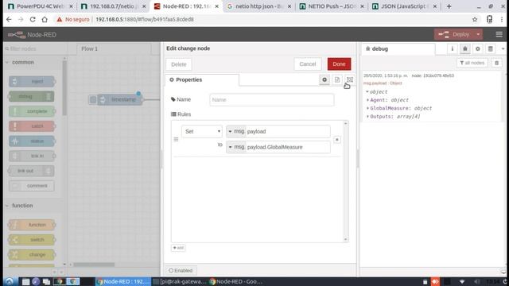Open sidebar tabs dropdown arrow
Viewport: 509px width, 286px height.
503,48
